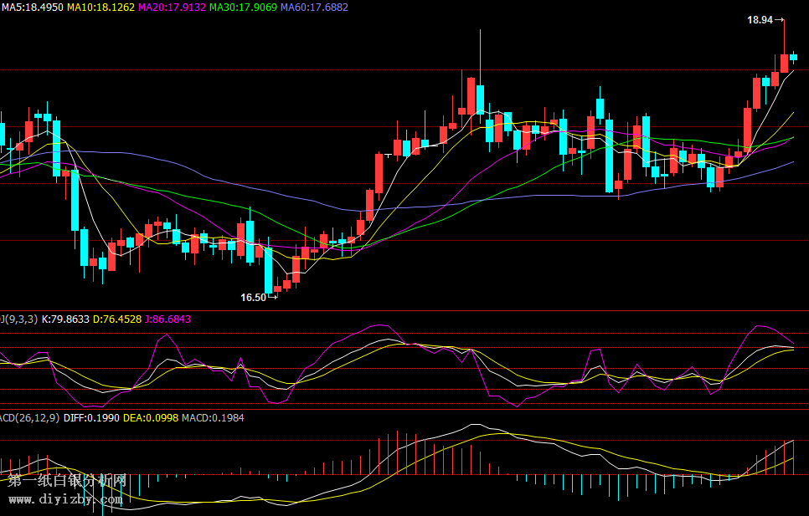Click the 18.94 high price marker
Screen dimensions: 809x516
pyautogui.click(x=760, y=20)
